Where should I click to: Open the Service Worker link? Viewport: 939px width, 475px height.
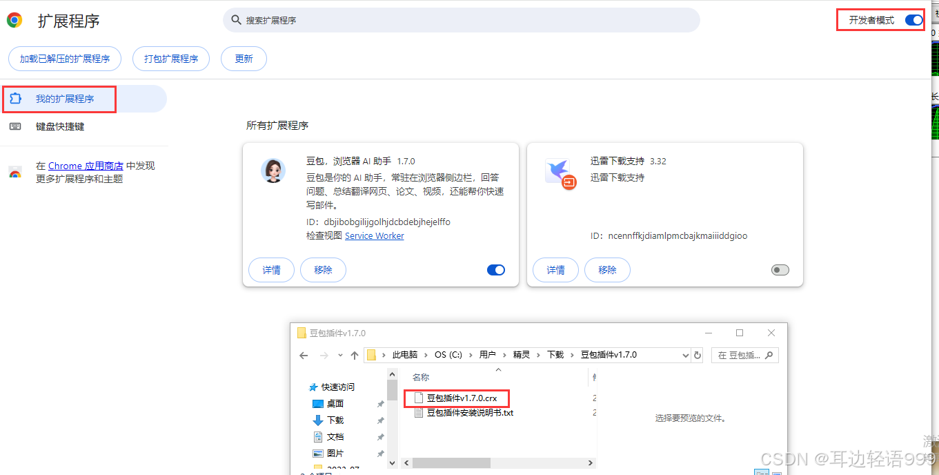(375, 236)
